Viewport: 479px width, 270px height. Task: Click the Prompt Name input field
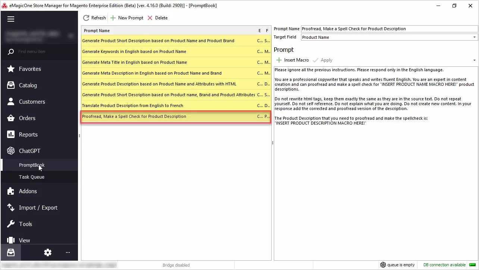pyautogui.click(x=389, y=29)
